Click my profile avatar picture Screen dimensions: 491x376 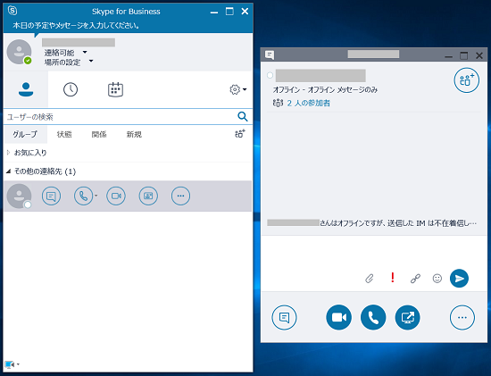(19, 52)
